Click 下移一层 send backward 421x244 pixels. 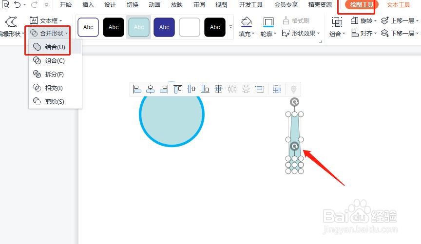[400, 33]
